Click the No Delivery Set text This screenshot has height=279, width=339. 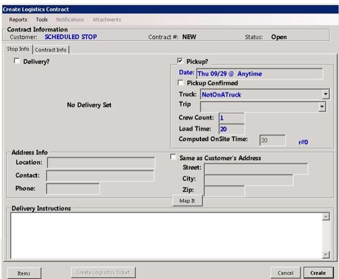[89, 105]
